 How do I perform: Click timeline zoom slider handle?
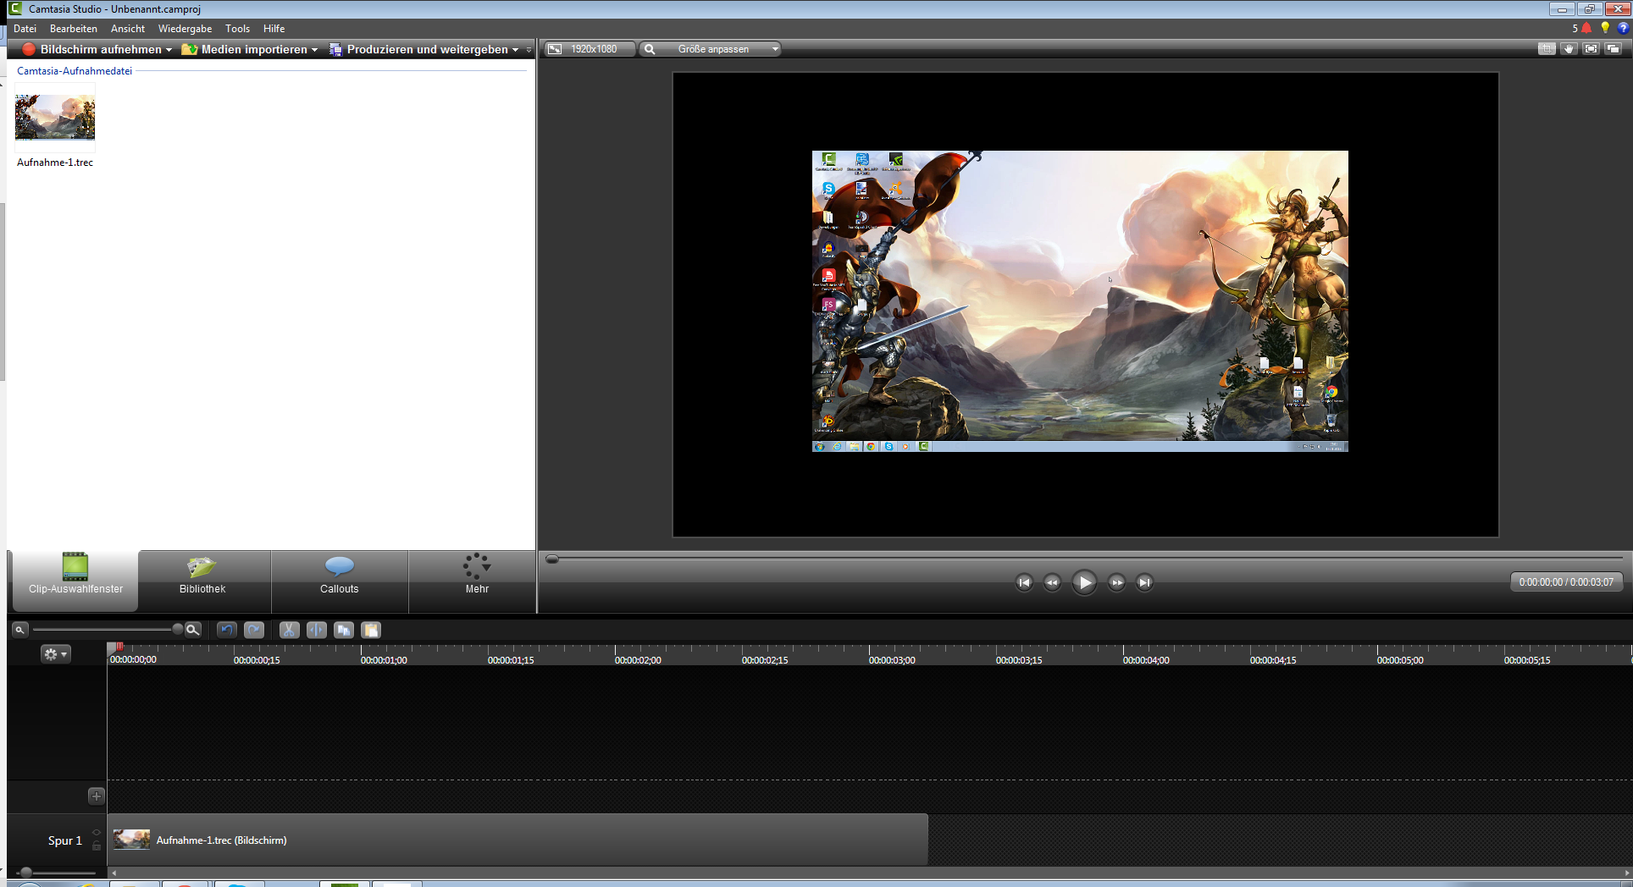pos(177,629)
